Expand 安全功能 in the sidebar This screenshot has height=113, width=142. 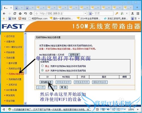11,101
